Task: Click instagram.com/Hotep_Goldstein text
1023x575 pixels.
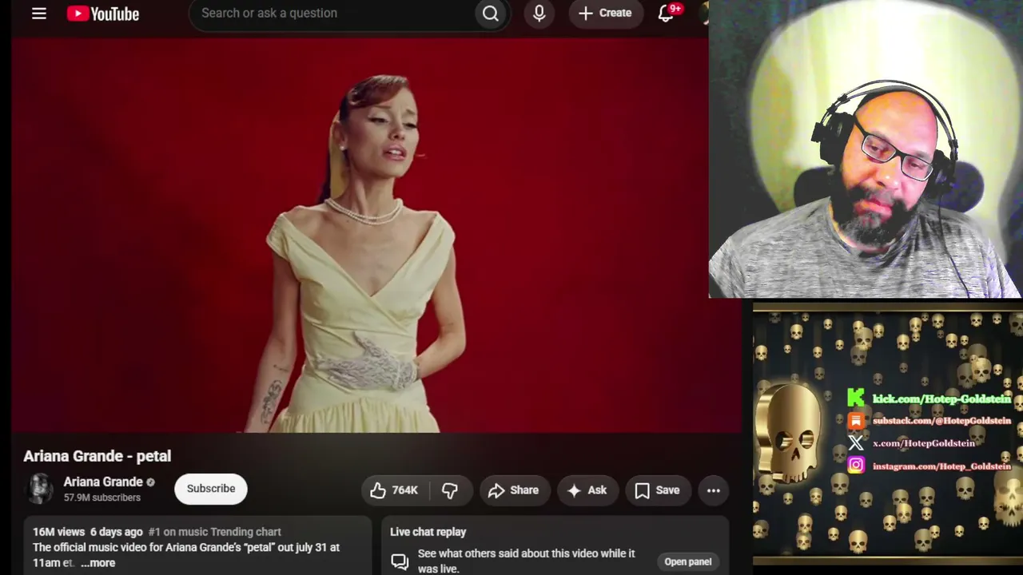Action: tap(942, 466)
